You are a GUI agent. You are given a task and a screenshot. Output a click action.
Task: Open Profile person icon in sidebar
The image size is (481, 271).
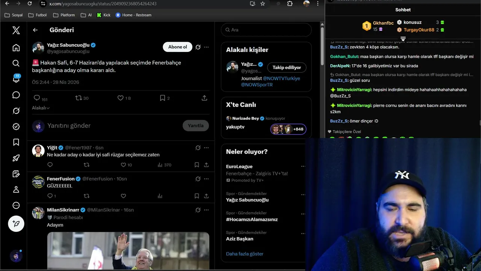[x=16, y=190]
